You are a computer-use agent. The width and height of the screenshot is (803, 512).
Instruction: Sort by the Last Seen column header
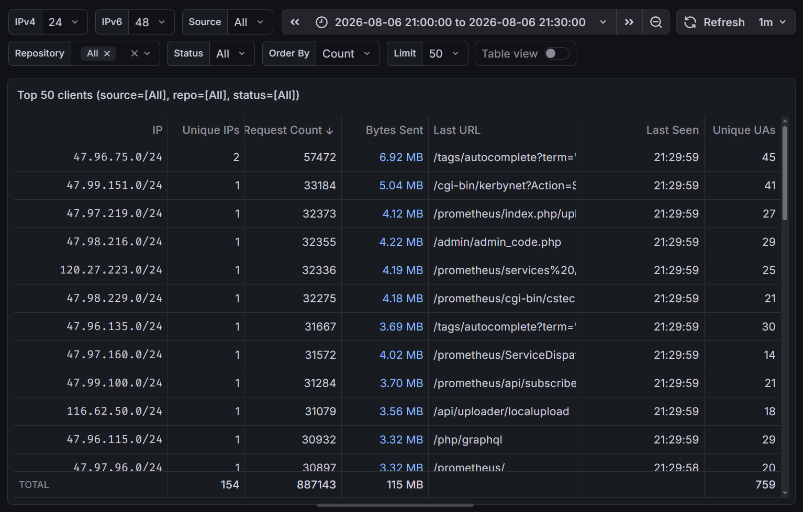[672, 130]
